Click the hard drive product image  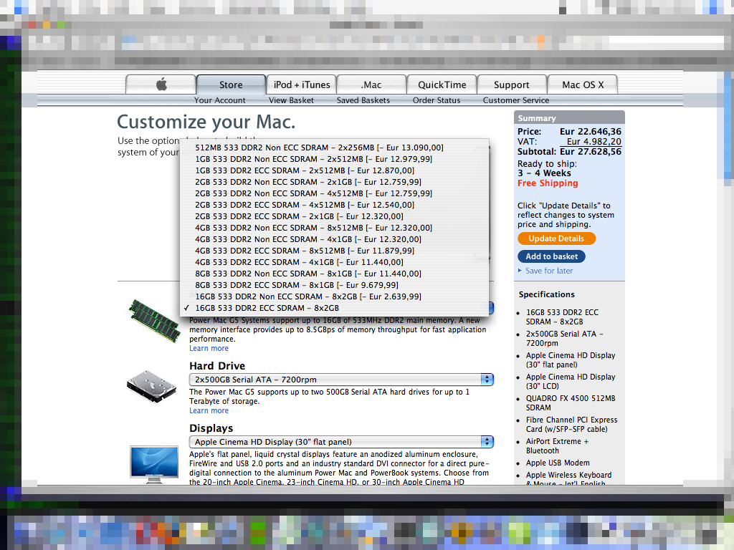[x=151, y=389]
